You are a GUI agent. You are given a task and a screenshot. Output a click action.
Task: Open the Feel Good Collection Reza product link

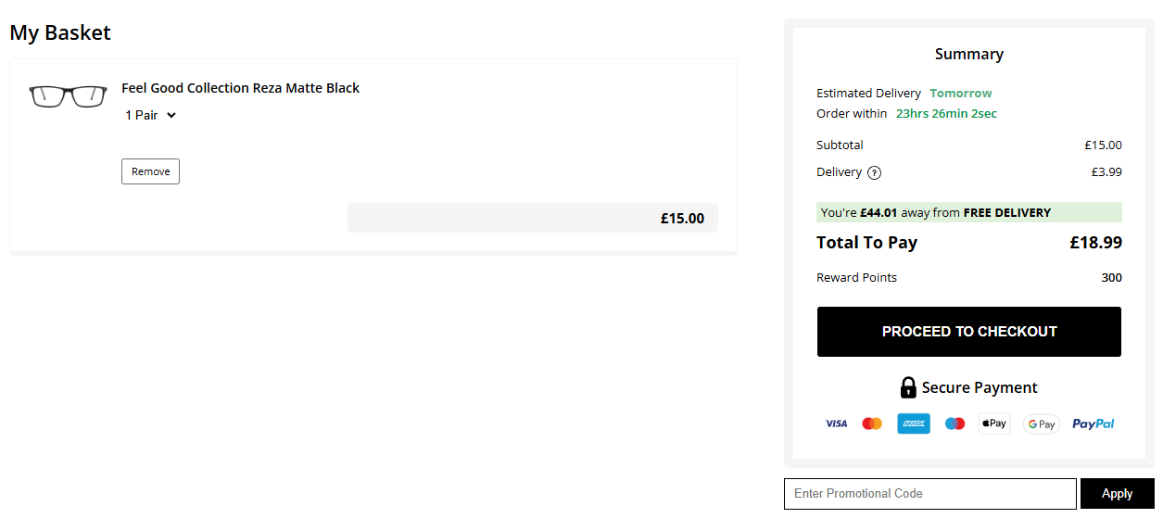240,88
